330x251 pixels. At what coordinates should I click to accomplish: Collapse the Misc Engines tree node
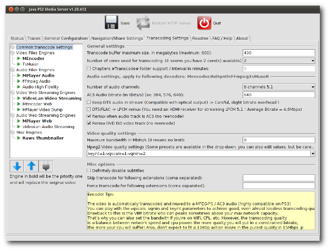(13, 132)
